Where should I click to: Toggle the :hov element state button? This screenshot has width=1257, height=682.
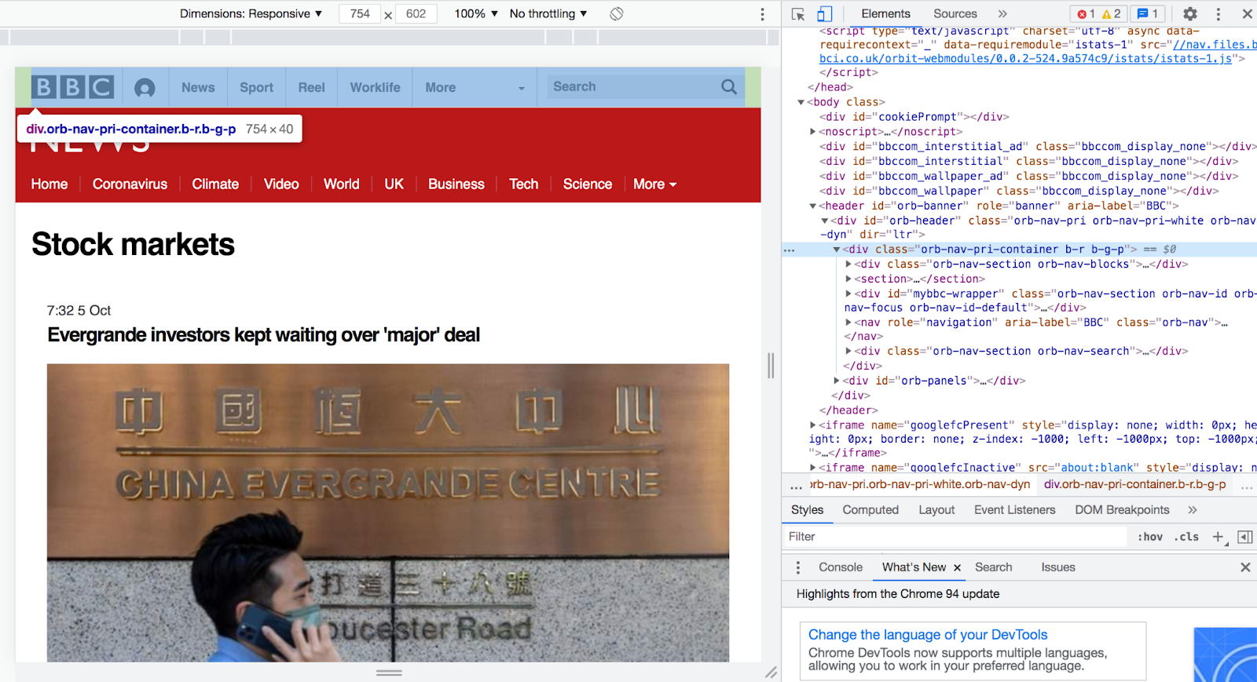[x=1150, y=537]
